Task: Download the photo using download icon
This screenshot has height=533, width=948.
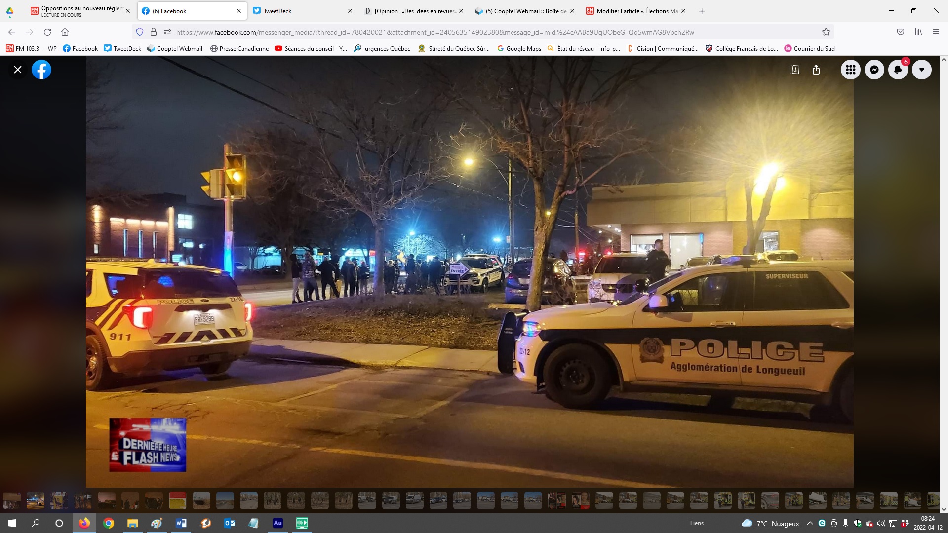Action: 794,70
